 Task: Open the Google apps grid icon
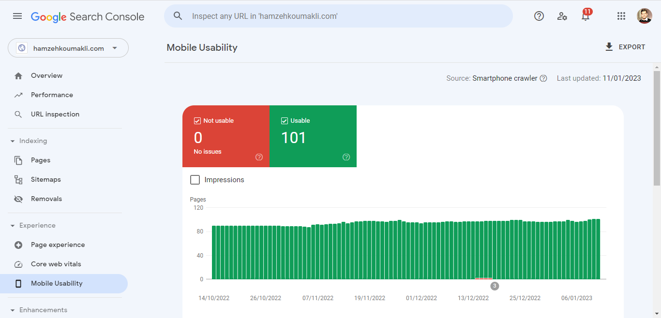click(x=621, y=16)
